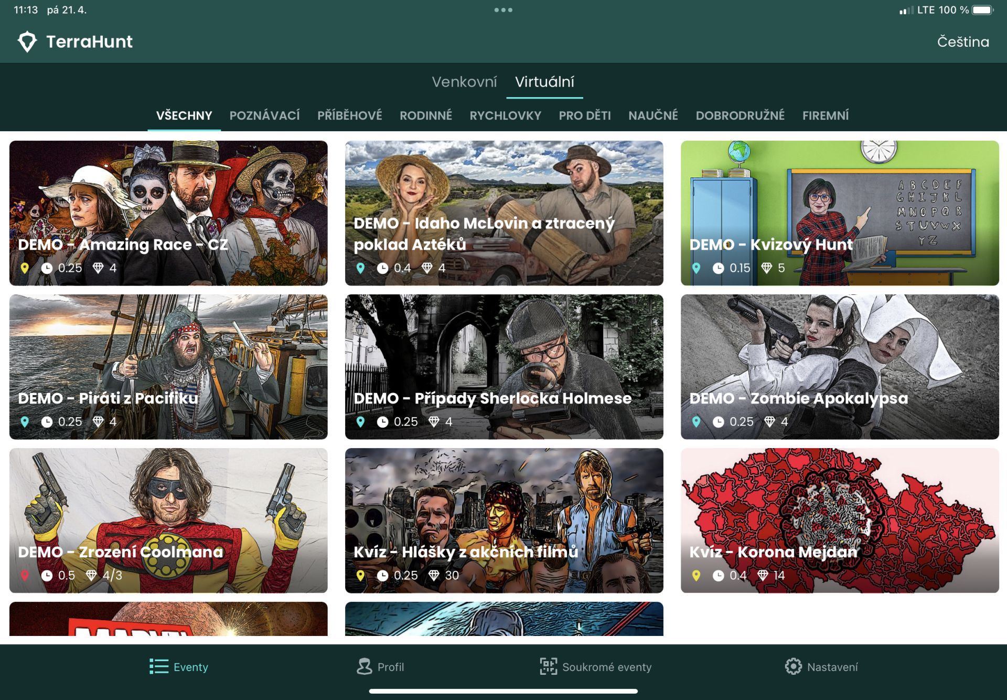1007x700 pixels.
Task: Open DEMO - Zombie Apokalypsa event
Action: [x=840, y=367]
